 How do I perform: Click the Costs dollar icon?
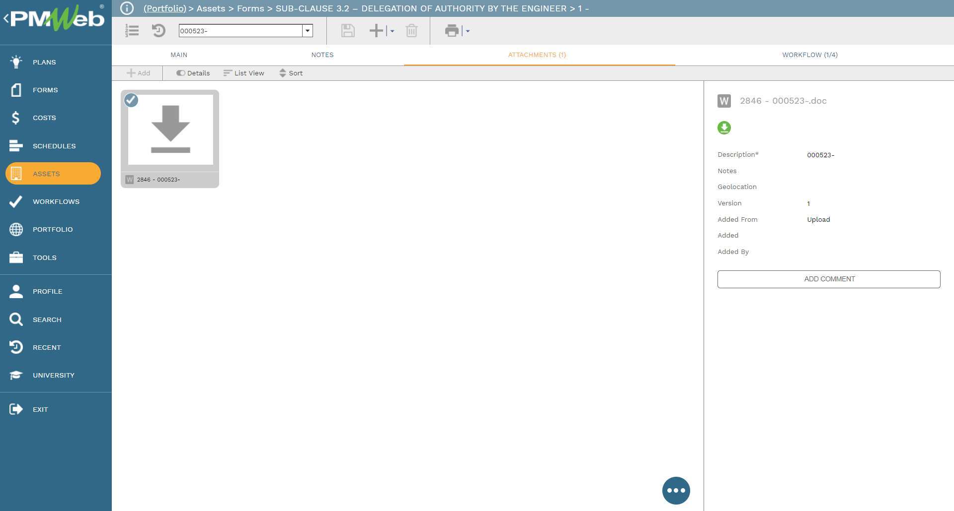pyautogui.click(x=16, y=118)
